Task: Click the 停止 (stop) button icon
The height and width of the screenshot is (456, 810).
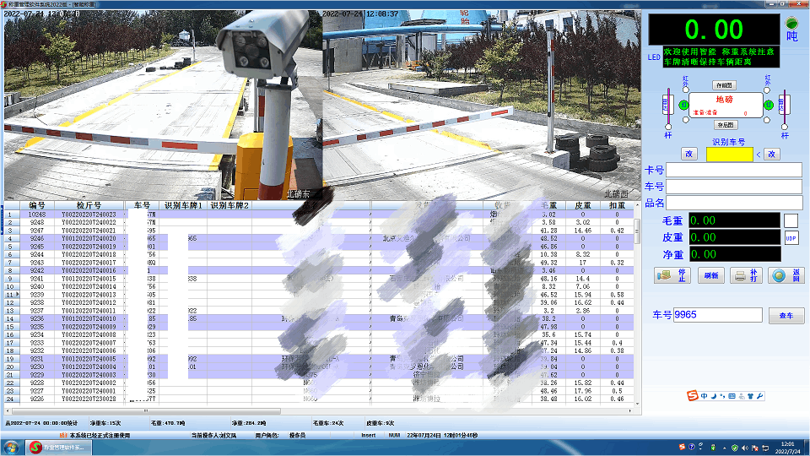Action: click(667, 275)
